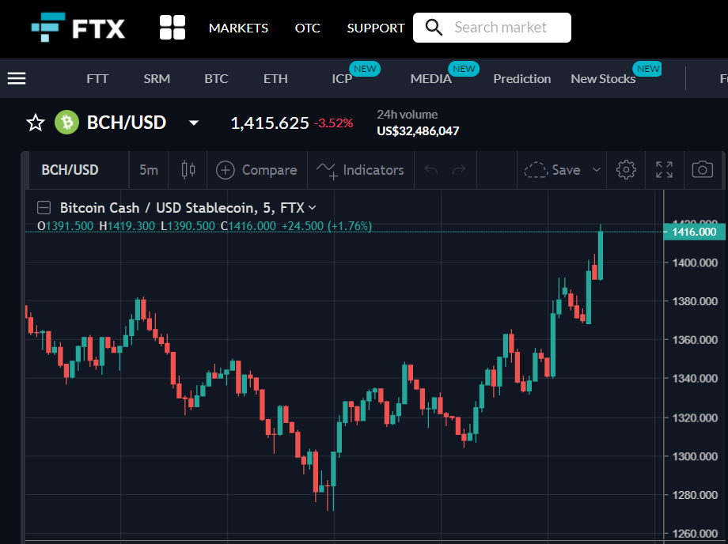The image size is (728, 544).
Task: Click the 1,415.625 last price text
Action: tap(270, 123)
